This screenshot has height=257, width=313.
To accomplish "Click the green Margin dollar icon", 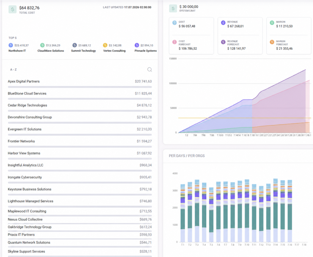I will tap(272, 23).
